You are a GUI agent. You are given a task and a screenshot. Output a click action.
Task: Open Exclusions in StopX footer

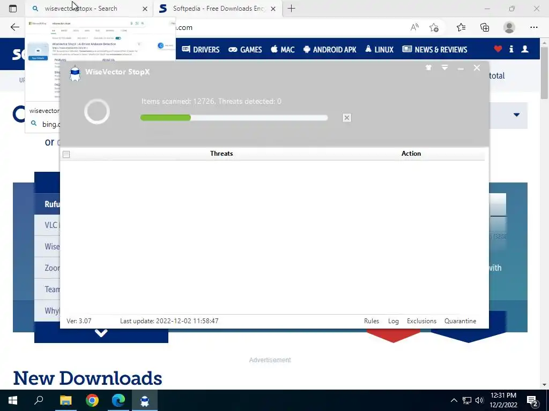421,321
